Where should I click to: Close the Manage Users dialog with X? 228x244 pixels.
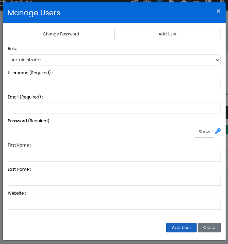tap(218, 11)
